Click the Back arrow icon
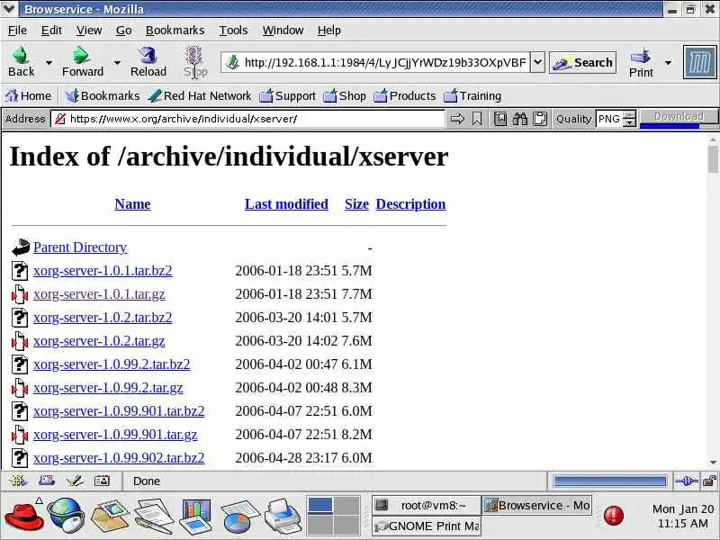This screenshot has height=540, width=720. pos(21,55)
